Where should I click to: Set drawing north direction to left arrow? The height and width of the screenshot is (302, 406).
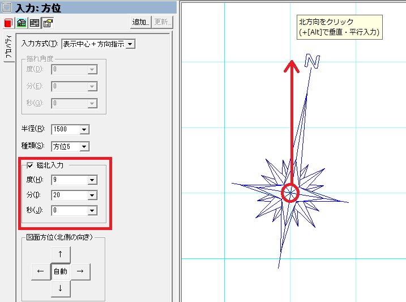pyautogui.click(x=40, y=271)
